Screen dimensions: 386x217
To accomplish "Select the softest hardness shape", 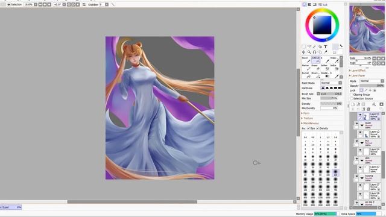I will tap(323, 88).
